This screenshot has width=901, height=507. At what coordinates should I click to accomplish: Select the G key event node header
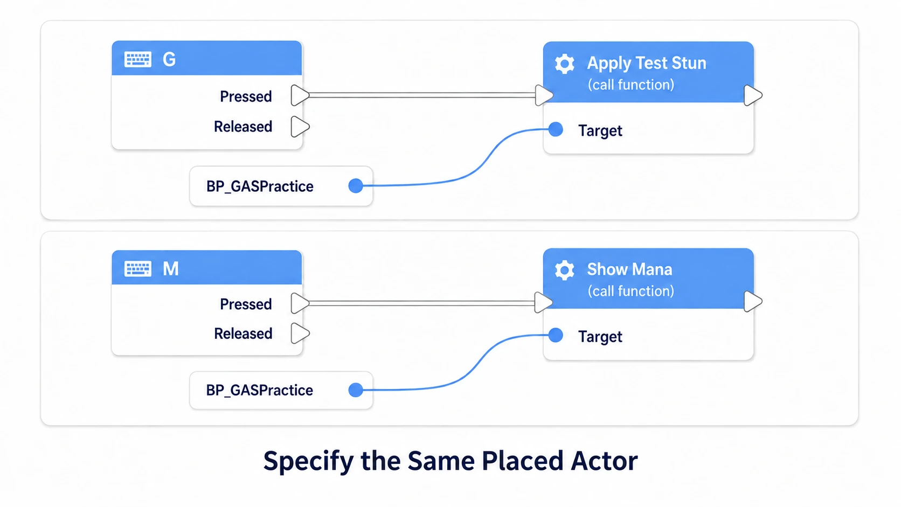click(207, 58)
